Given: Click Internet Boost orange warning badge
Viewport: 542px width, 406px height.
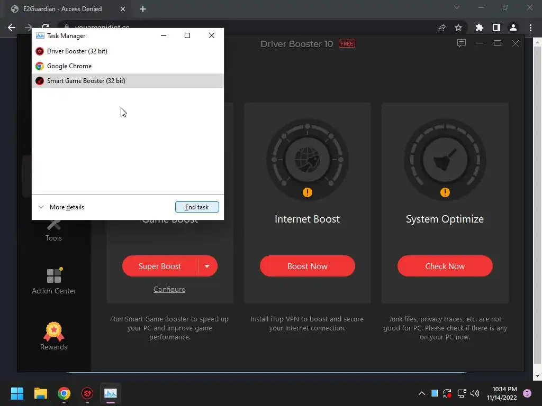Looking at the screenshot, I should click(x=308, y=192).
